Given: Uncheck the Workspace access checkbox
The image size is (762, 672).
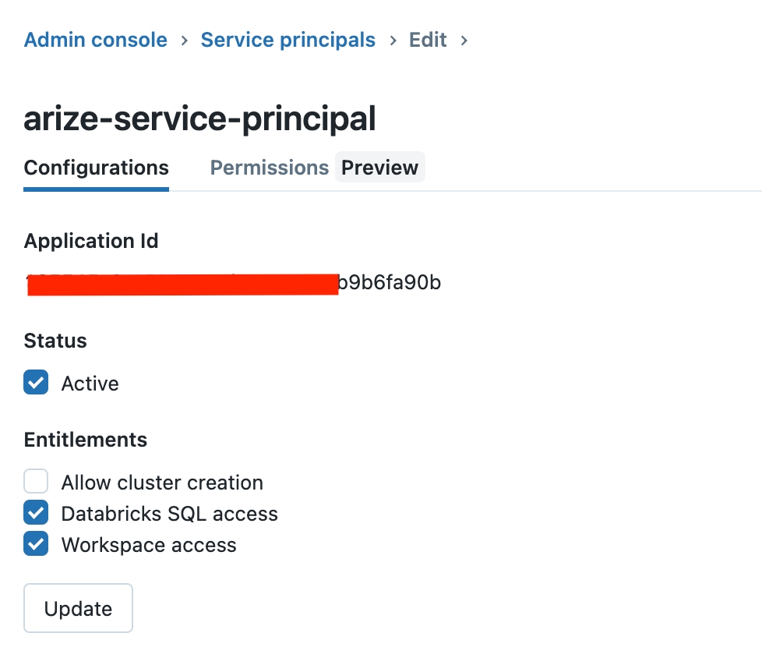Looking at the screenshot, I should tap(36, 544).
